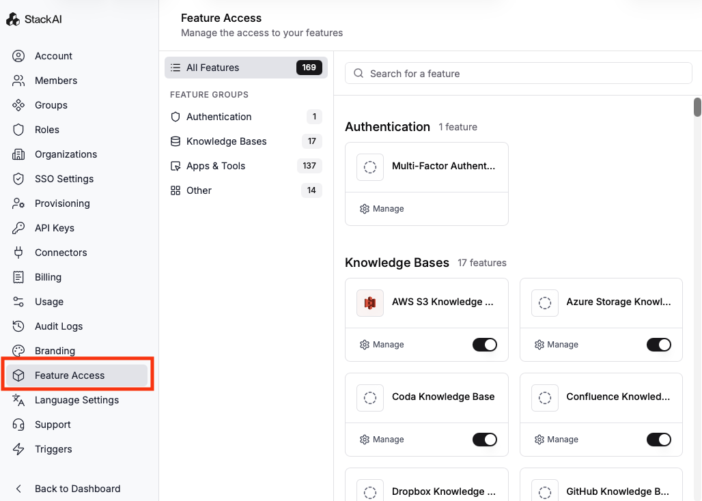This screenshot has width=702, height=501.
Task: Click the Audit Logs history icon
Action: [19, 326]
